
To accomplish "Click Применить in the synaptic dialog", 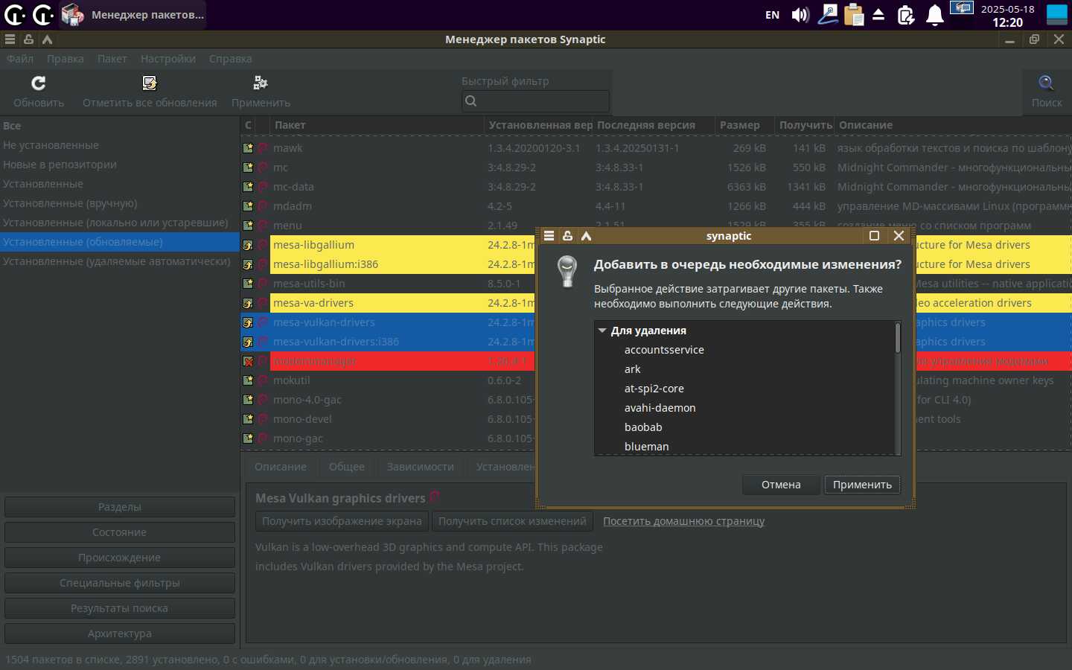I will [862, 485].
